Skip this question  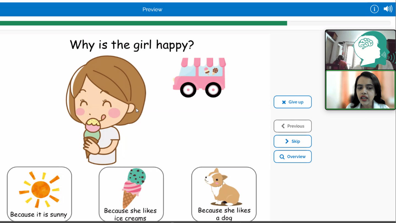coord(293,141)
